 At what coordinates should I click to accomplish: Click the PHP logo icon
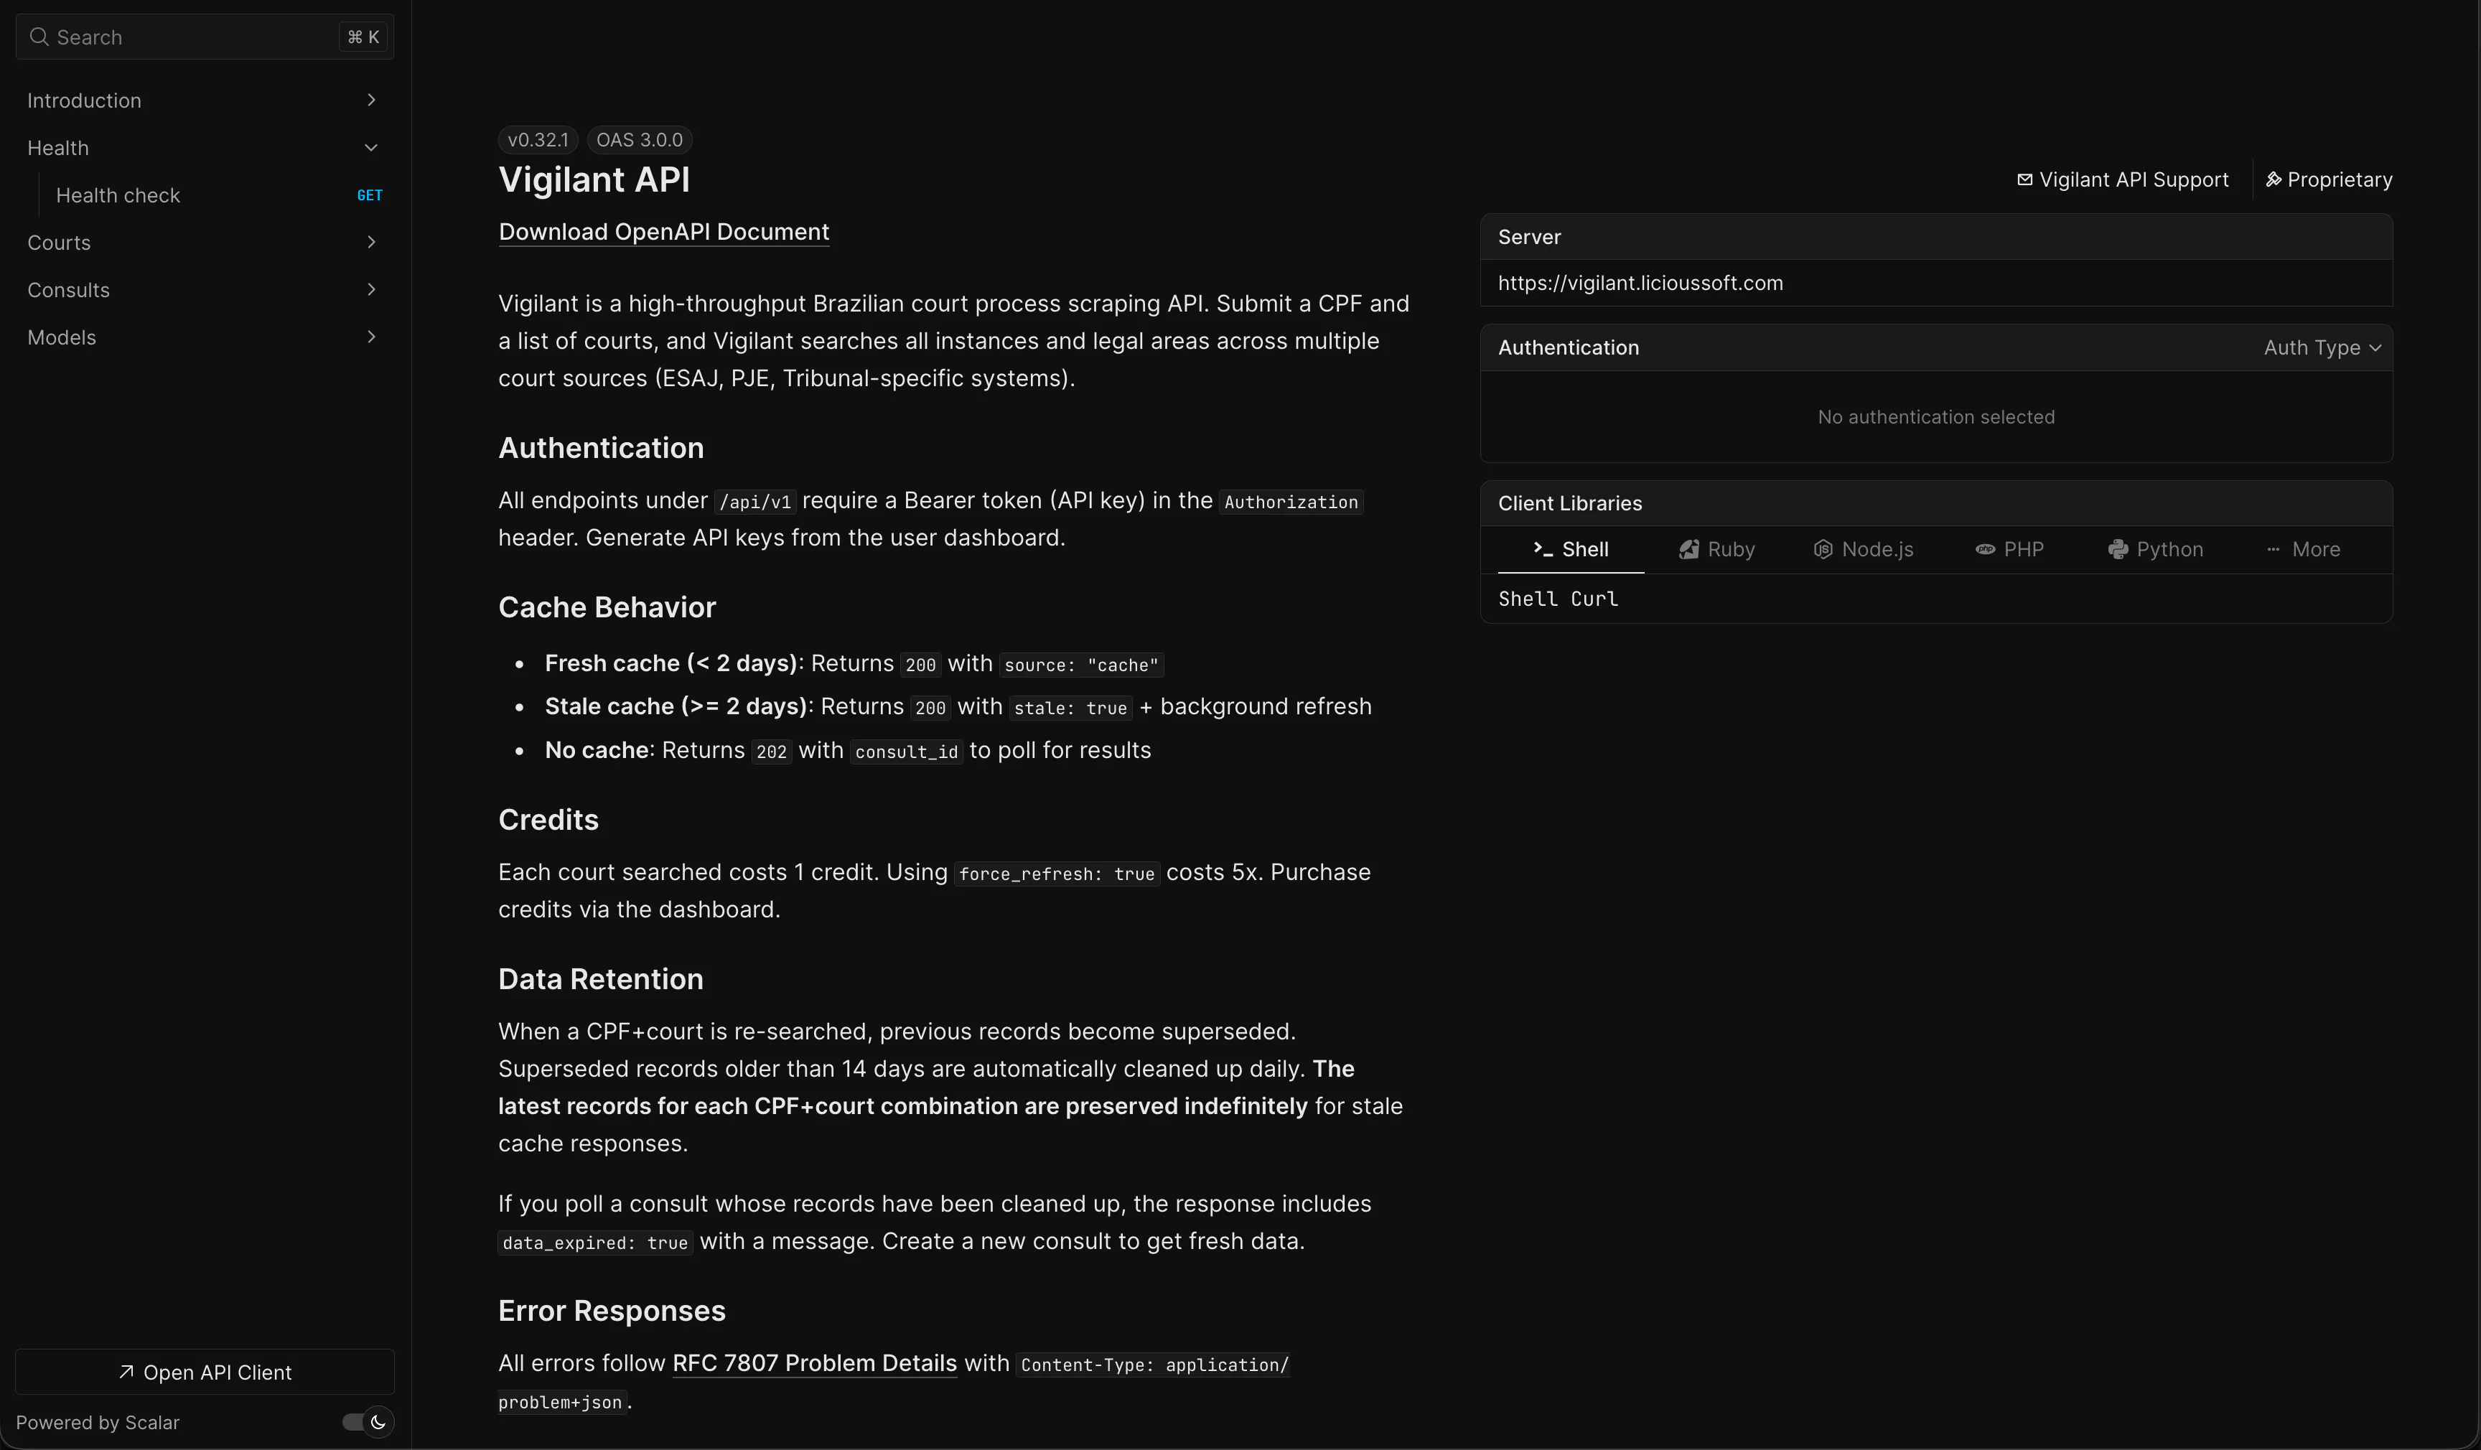[x=1985, y=549]
